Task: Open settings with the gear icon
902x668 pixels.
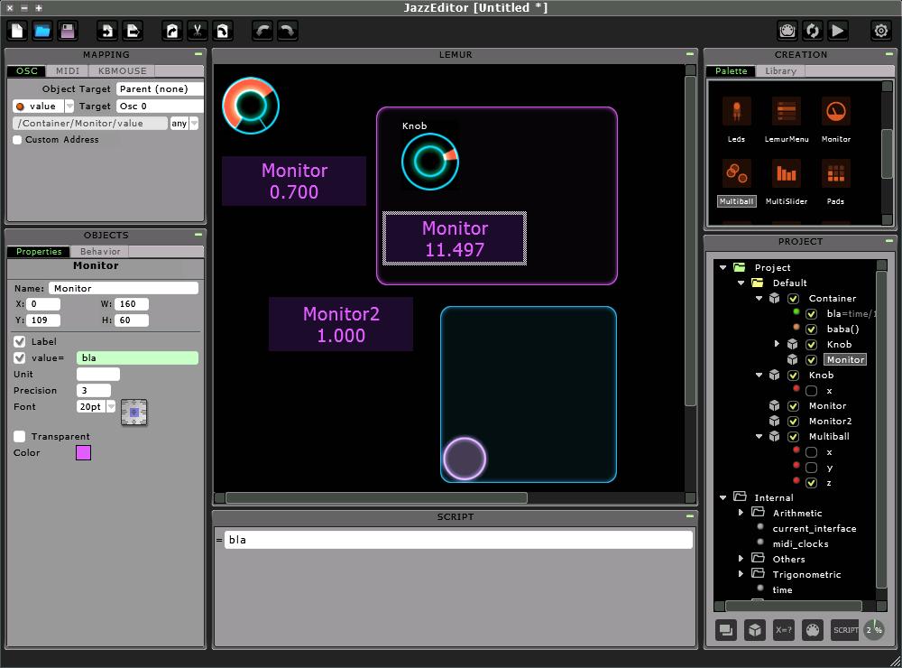Action: (x=881, y=31)
